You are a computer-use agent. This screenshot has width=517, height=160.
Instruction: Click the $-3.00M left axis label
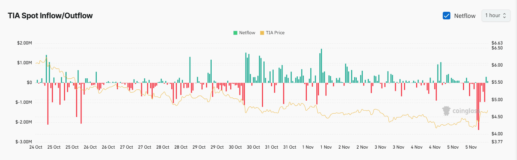coord(23,142)
